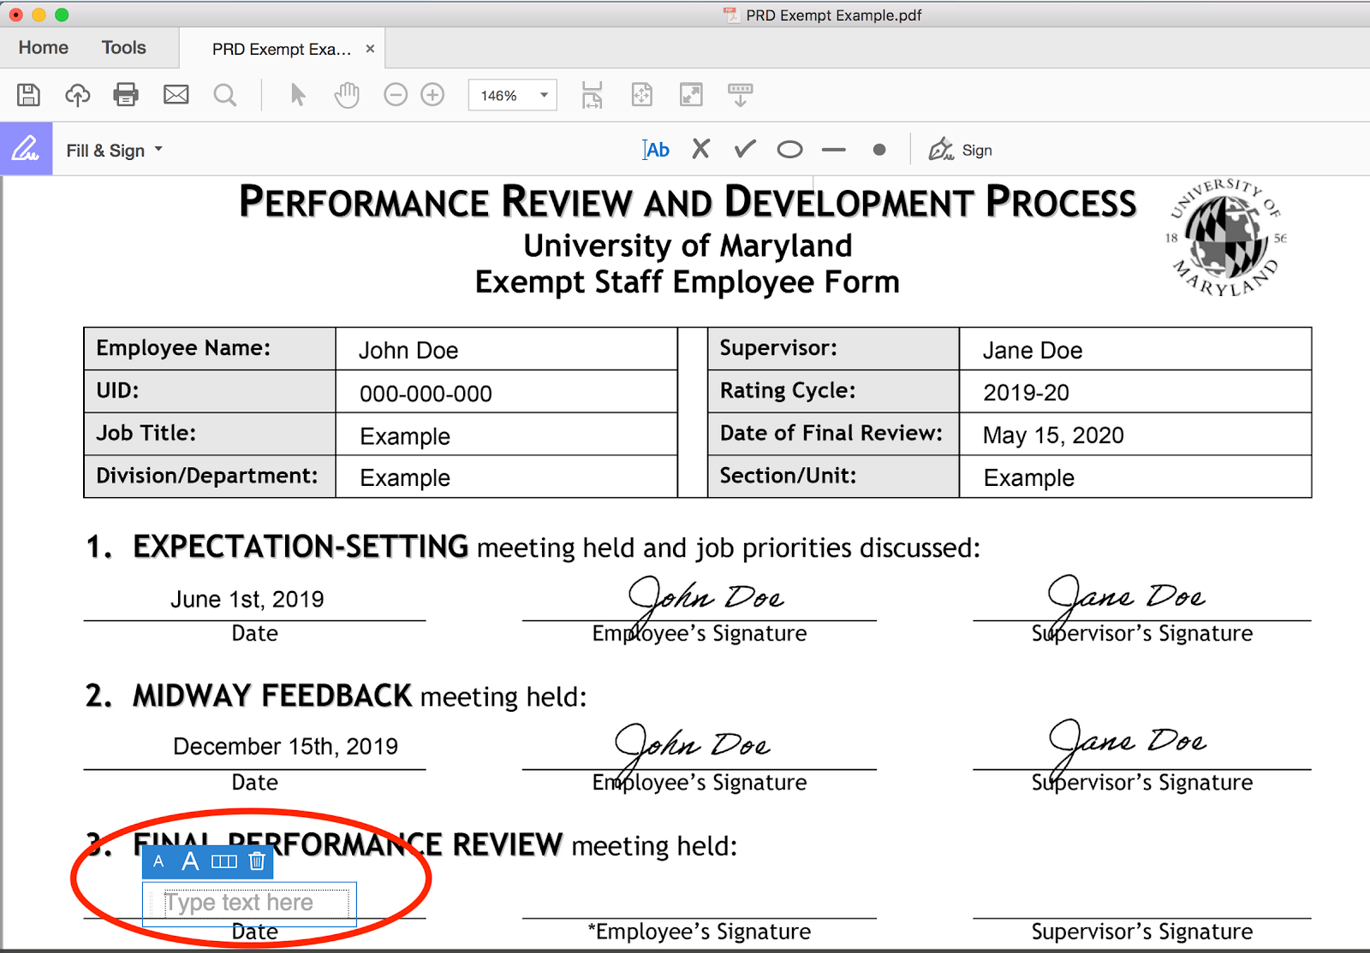The height and width of the screenshot is (953, 1370).
Task: Choose the selection arrow tool
Action: pos(298,95)
